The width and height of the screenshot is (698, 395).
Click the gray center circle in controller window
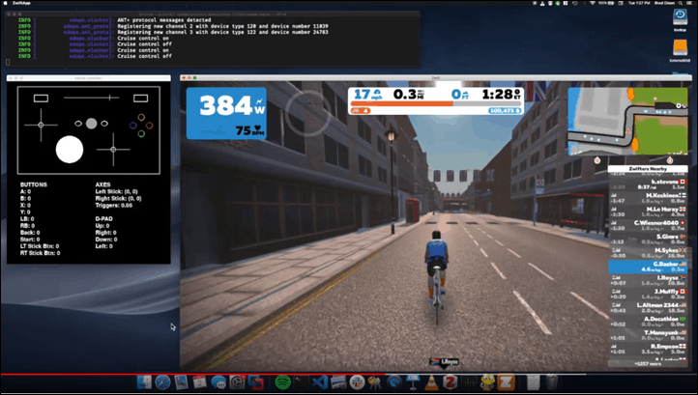(x=91, y=124)
